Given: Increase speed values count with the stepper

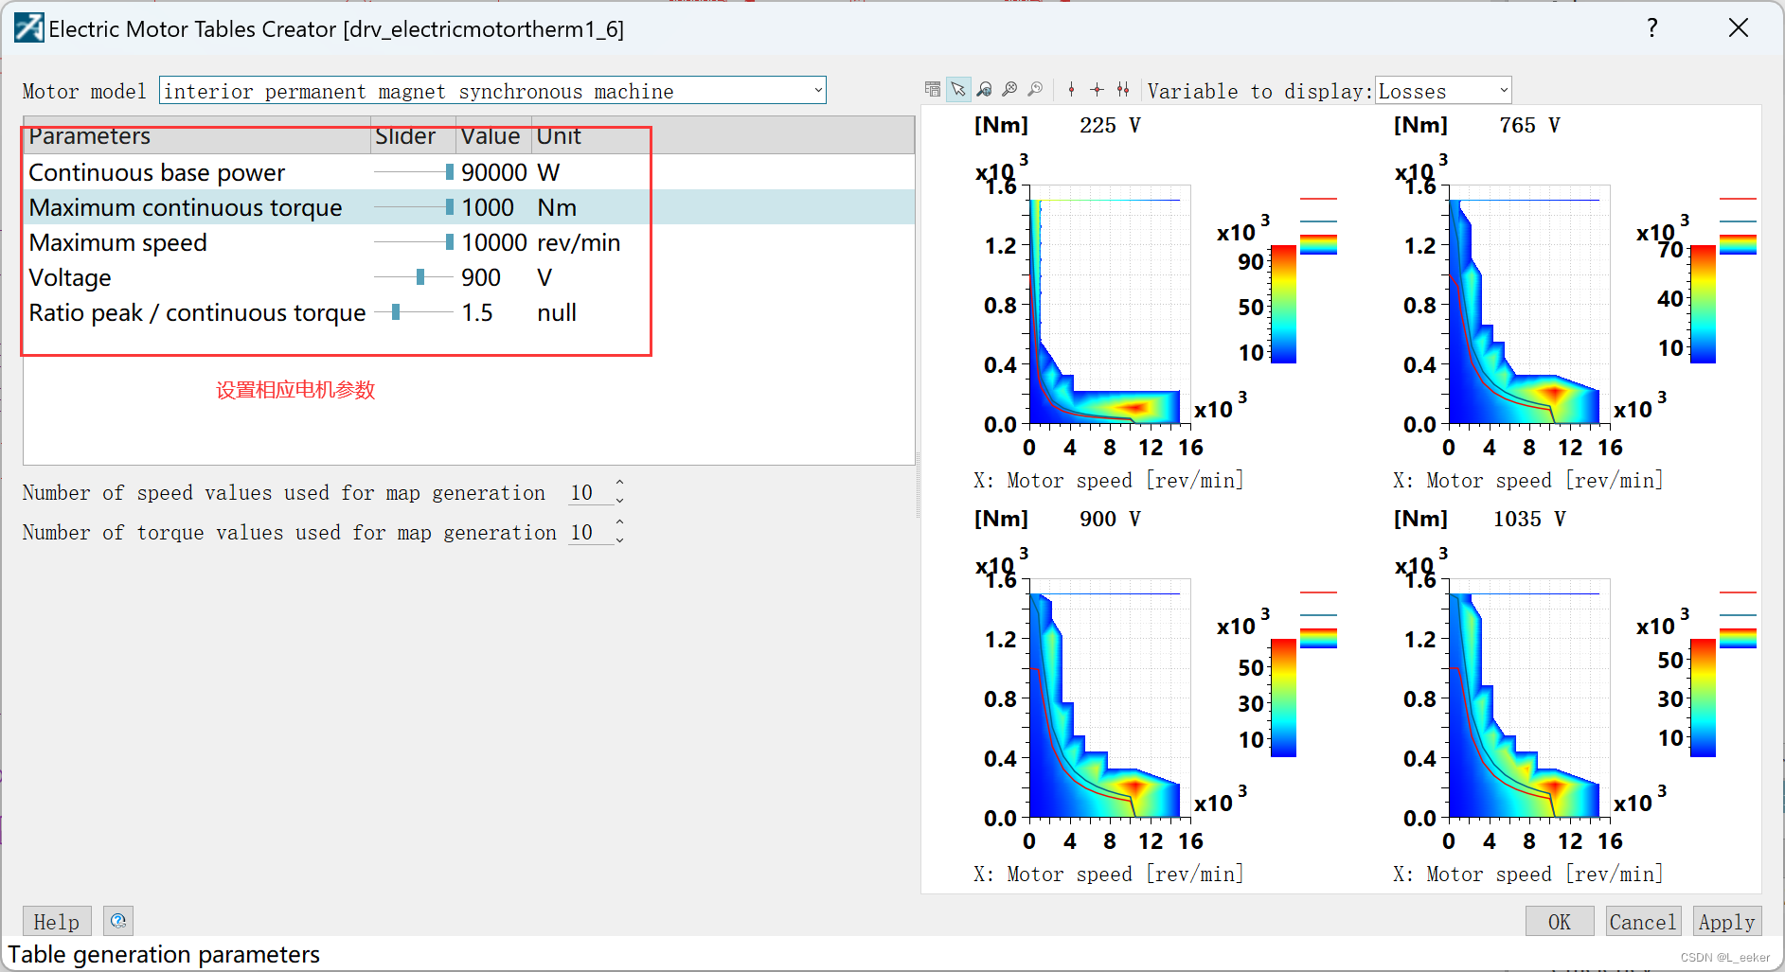Looking at the screenshot, I should click(619, 483).
